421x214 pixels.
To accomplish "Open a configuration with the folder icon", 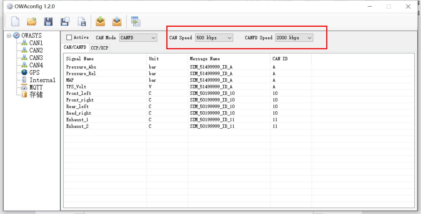I will 32,21.
